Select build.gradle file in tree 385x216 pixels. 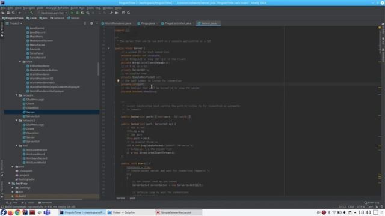26,179
